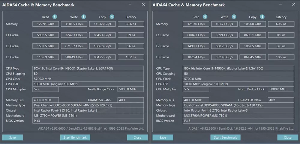
Task: Click CPU Clock 5700.0 MHz in left window
Action: (x=88, y=79)
